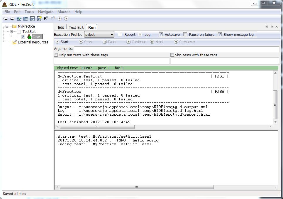Click the console output vertical scrollbar thumb
This screenshot has width=283, height=199.
click(x=275, y=104)
